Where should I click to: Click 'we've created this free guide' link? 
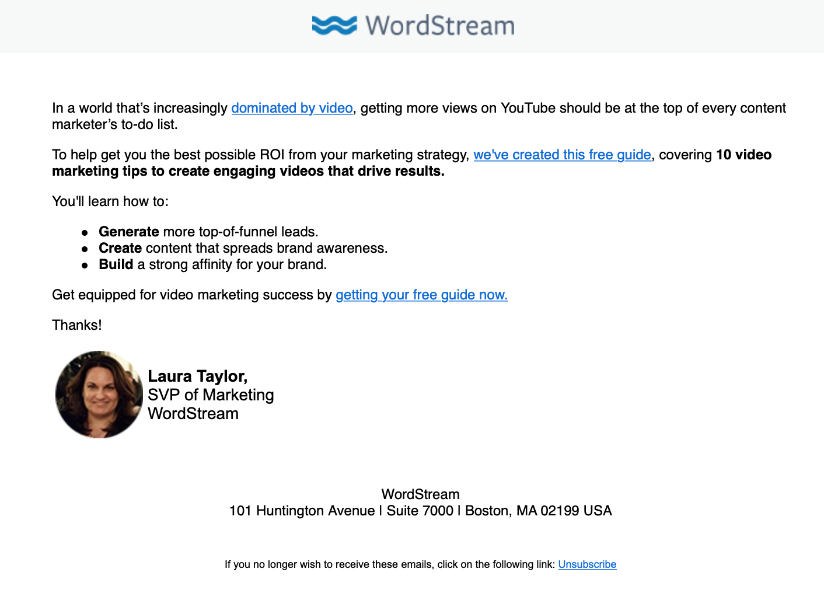(x=562, y=155)
